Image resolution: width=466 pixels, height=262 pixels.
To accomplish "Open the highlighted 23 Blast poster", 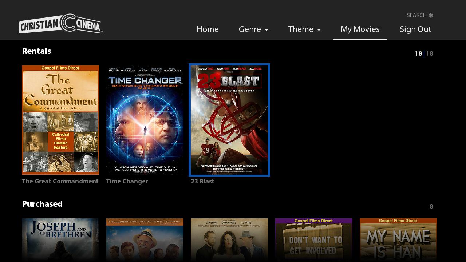I will point(229,120).
